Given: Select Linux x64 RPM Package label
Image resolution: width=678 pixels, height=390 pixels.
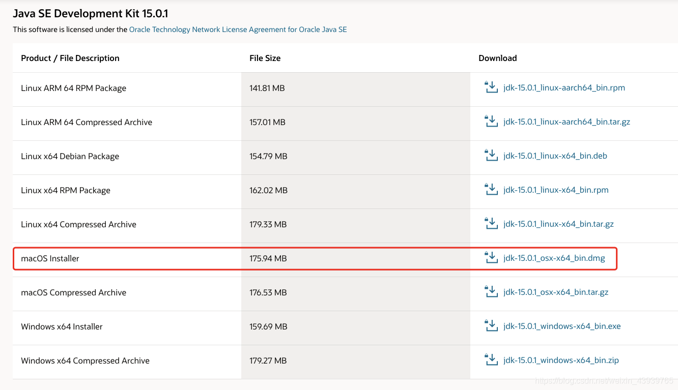Looking at the screenshot, I should [66, 191].
